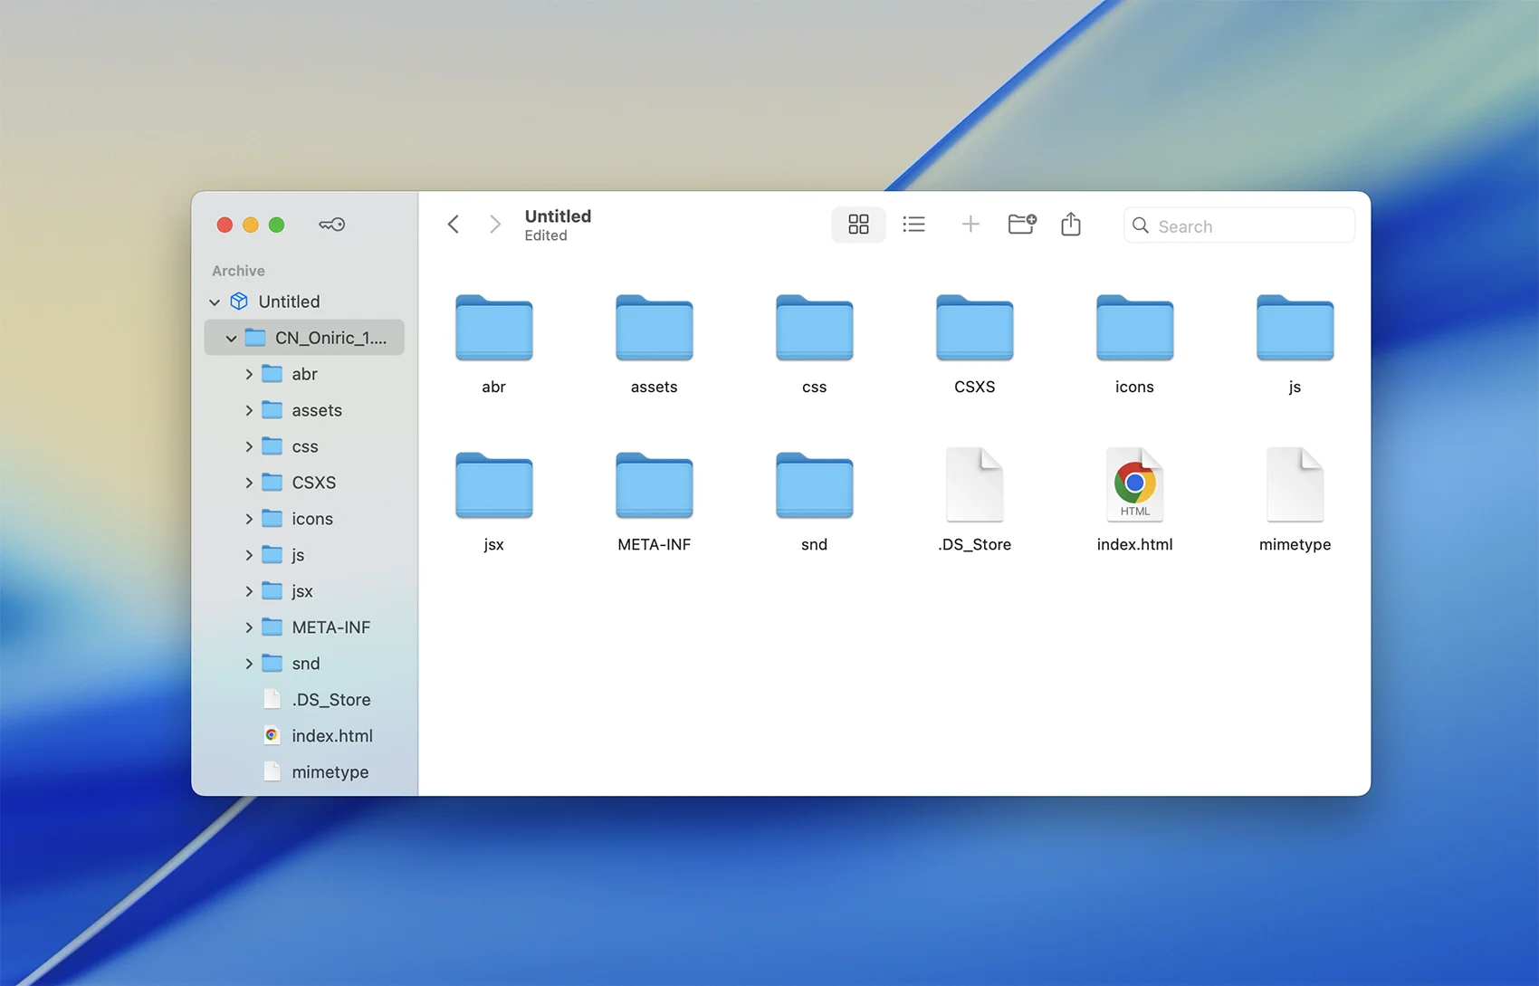Select index.html in the sidebar
Viewport: 1539px width, 986px height.
coord(331,736)
